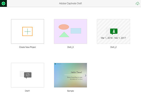Select the Draft_3 label
141x105 pixels.
click(x=70, y=47)
